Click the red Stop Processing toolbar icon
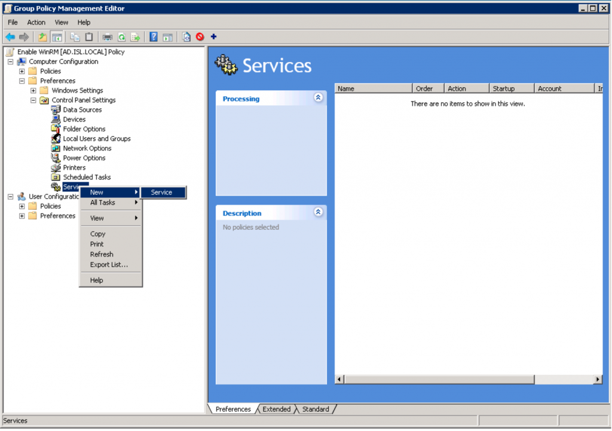 tap(200, 36)
